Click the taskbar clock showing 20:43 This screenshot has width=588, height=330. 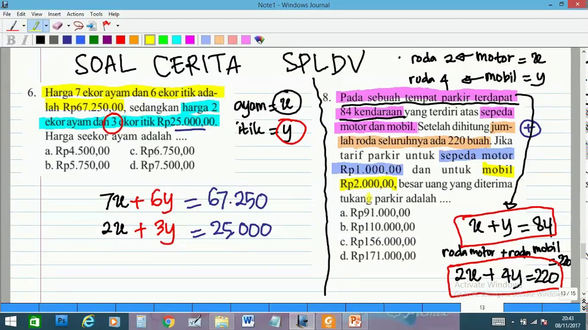tap(568, 321)
